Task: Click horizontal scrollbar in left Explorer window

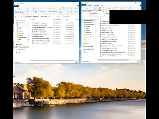Action: (52, 60)
